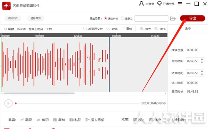The image size is (208, 129).
Task: Click inside the red audio waveform
Action: click(55, 64)
